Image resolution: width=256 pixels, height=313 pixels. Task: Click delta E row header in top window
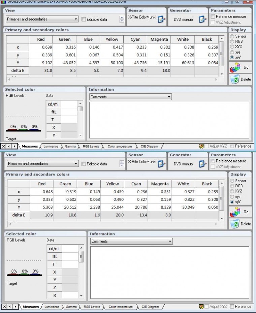point(18,70)
